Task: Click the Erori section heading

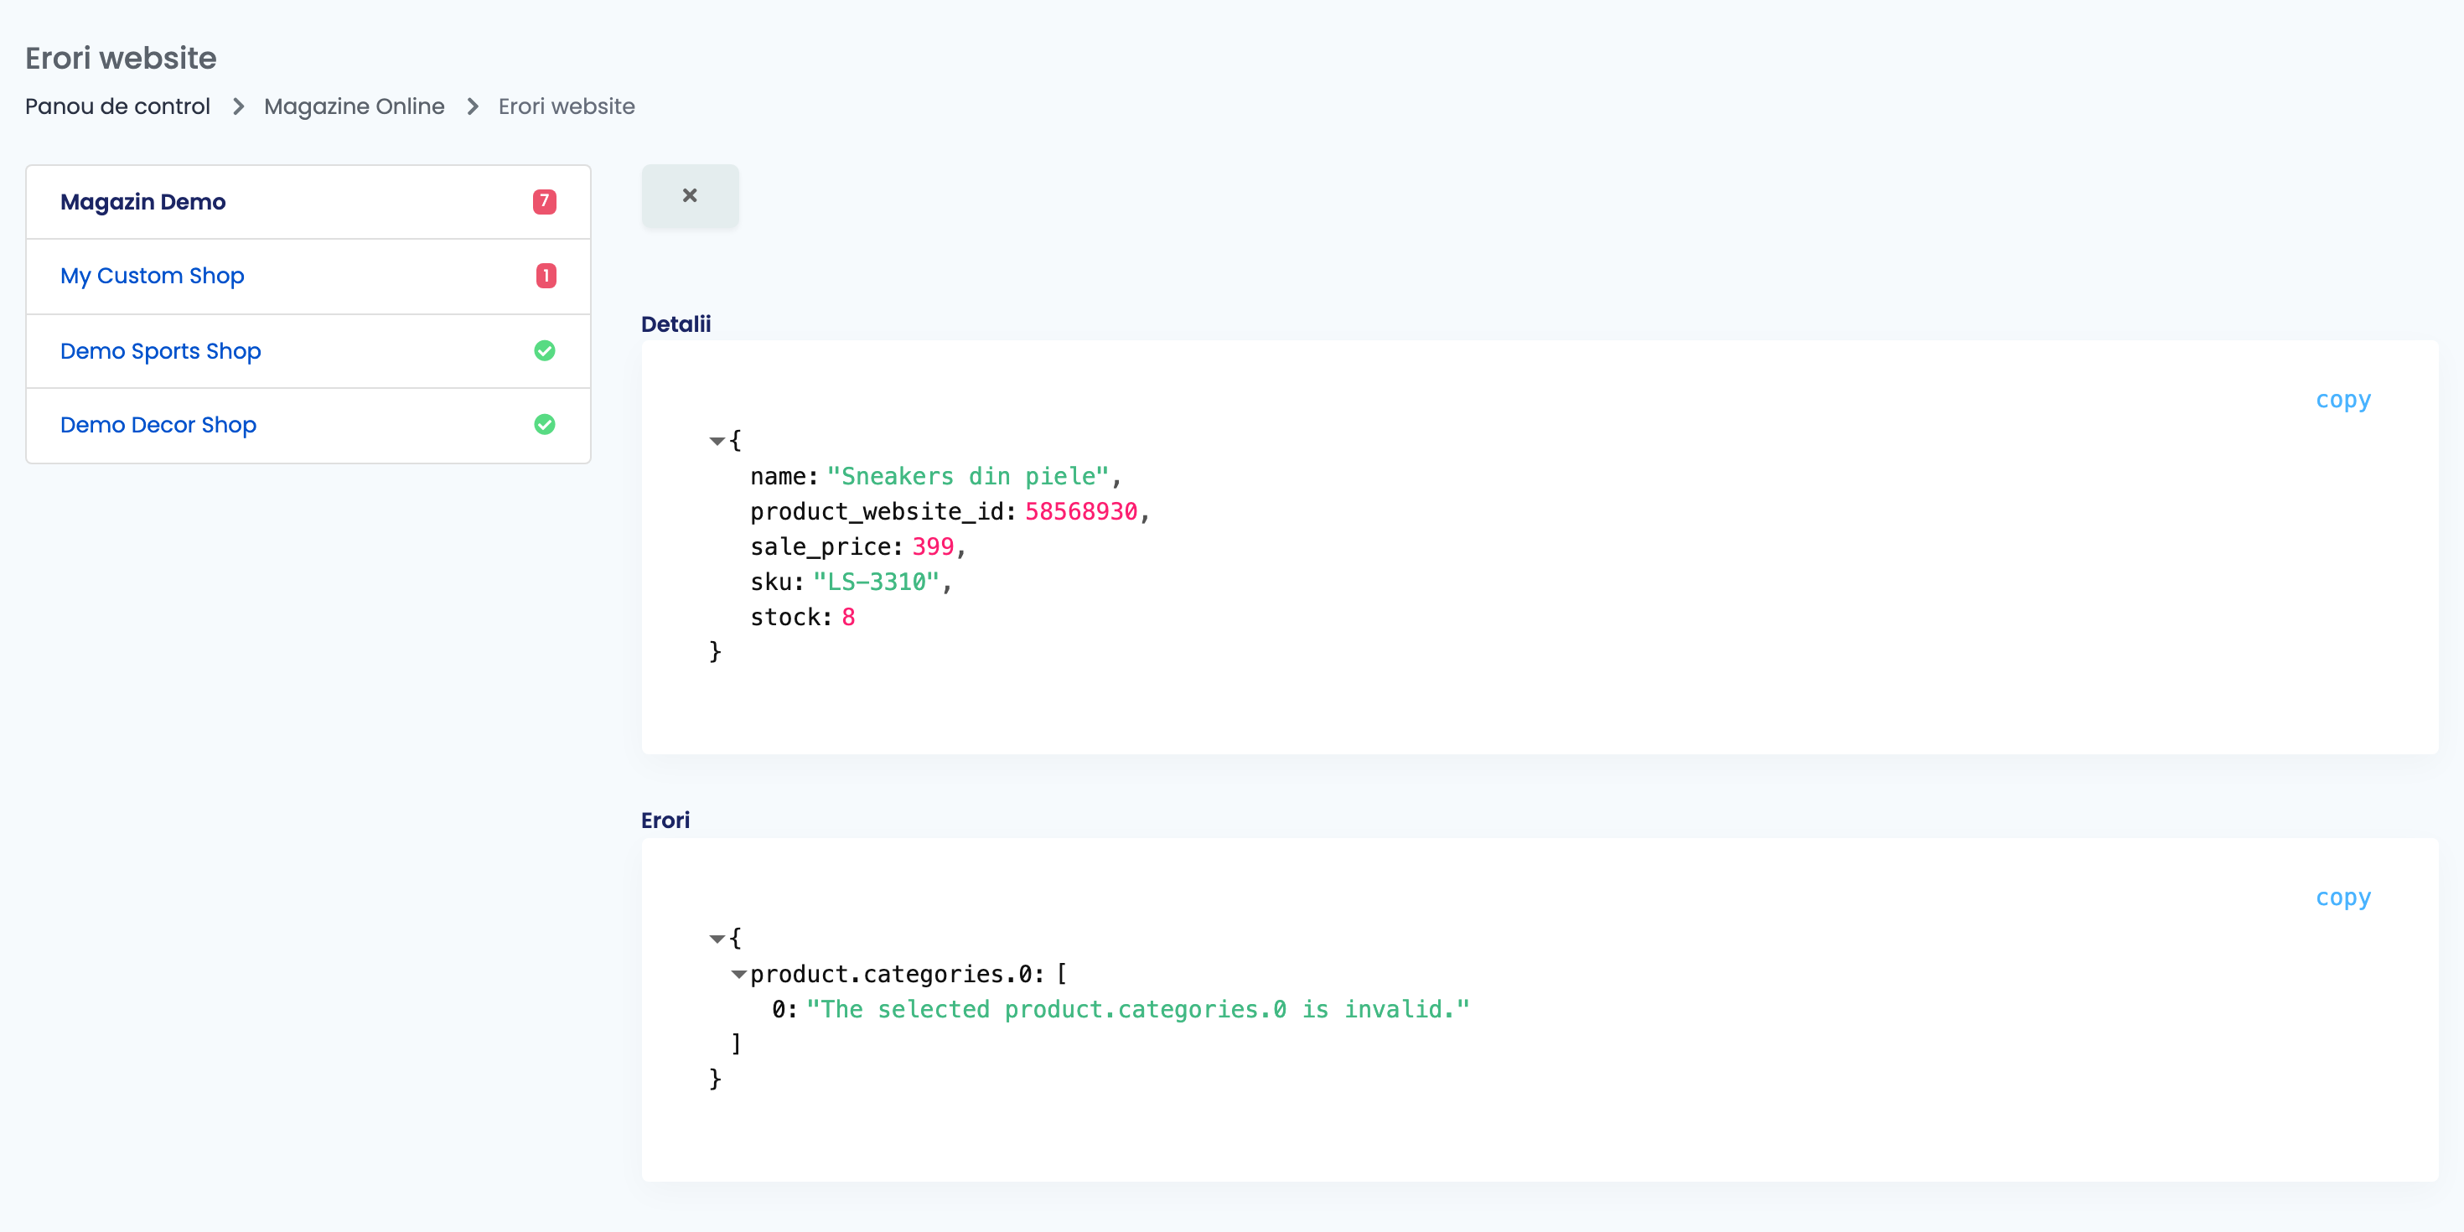Action: (665, 820)
